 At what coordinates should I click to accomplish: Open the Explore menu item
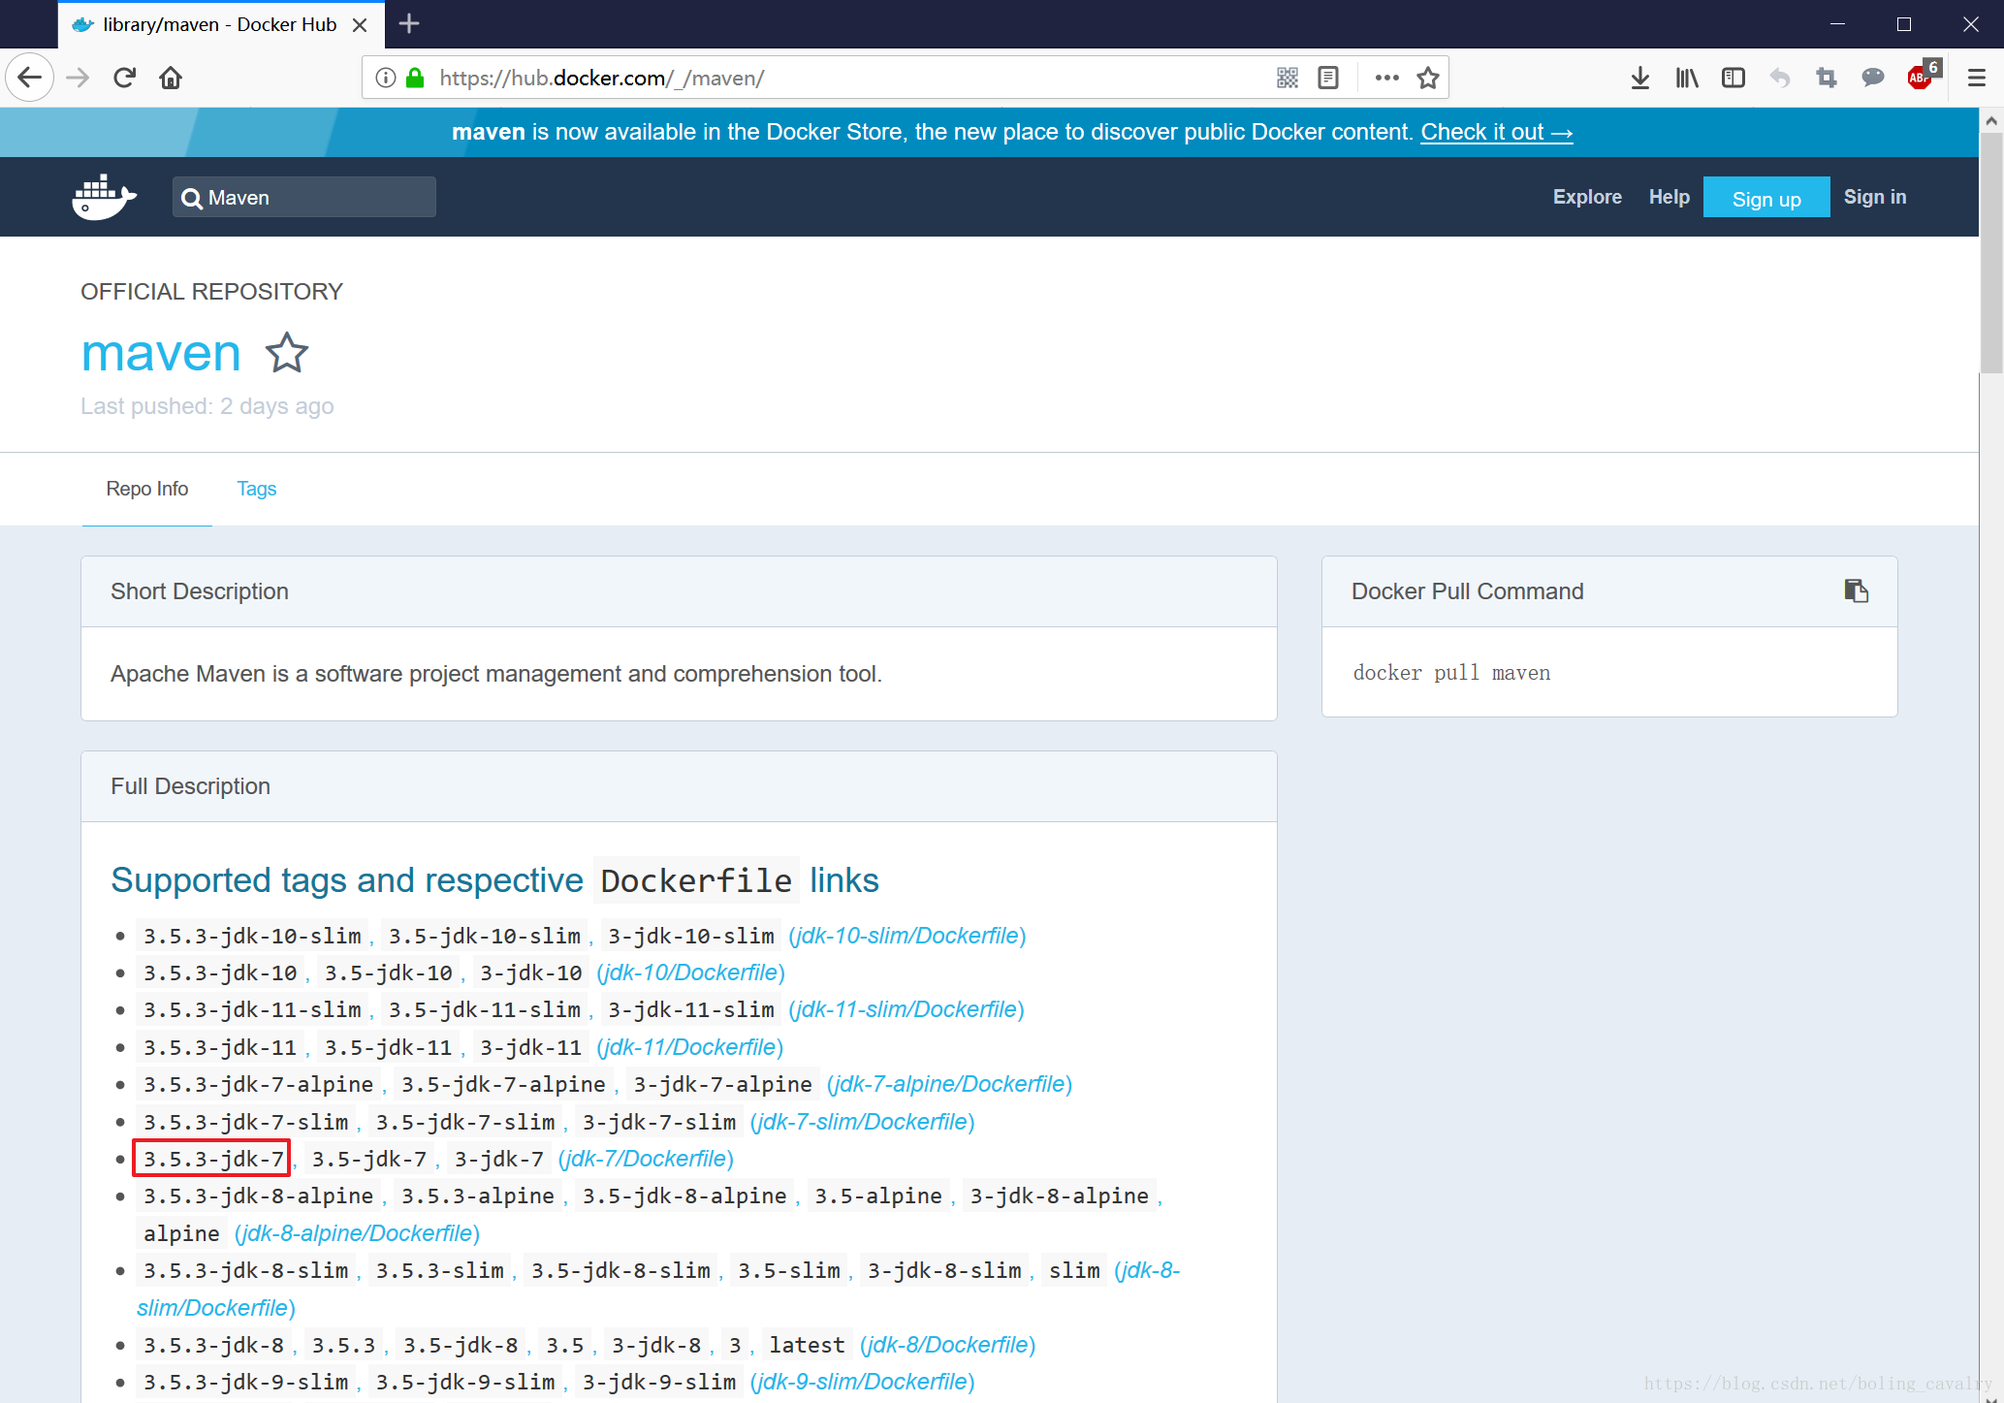point(1587,197)
